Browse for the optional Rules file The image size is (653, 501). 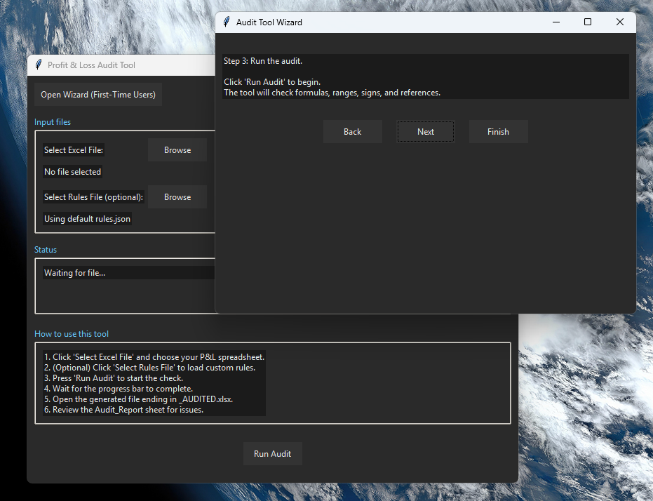[x=177, y=197]
